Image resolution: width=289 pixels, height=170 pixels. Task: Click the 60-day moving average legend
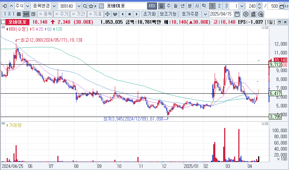(48, 29)
